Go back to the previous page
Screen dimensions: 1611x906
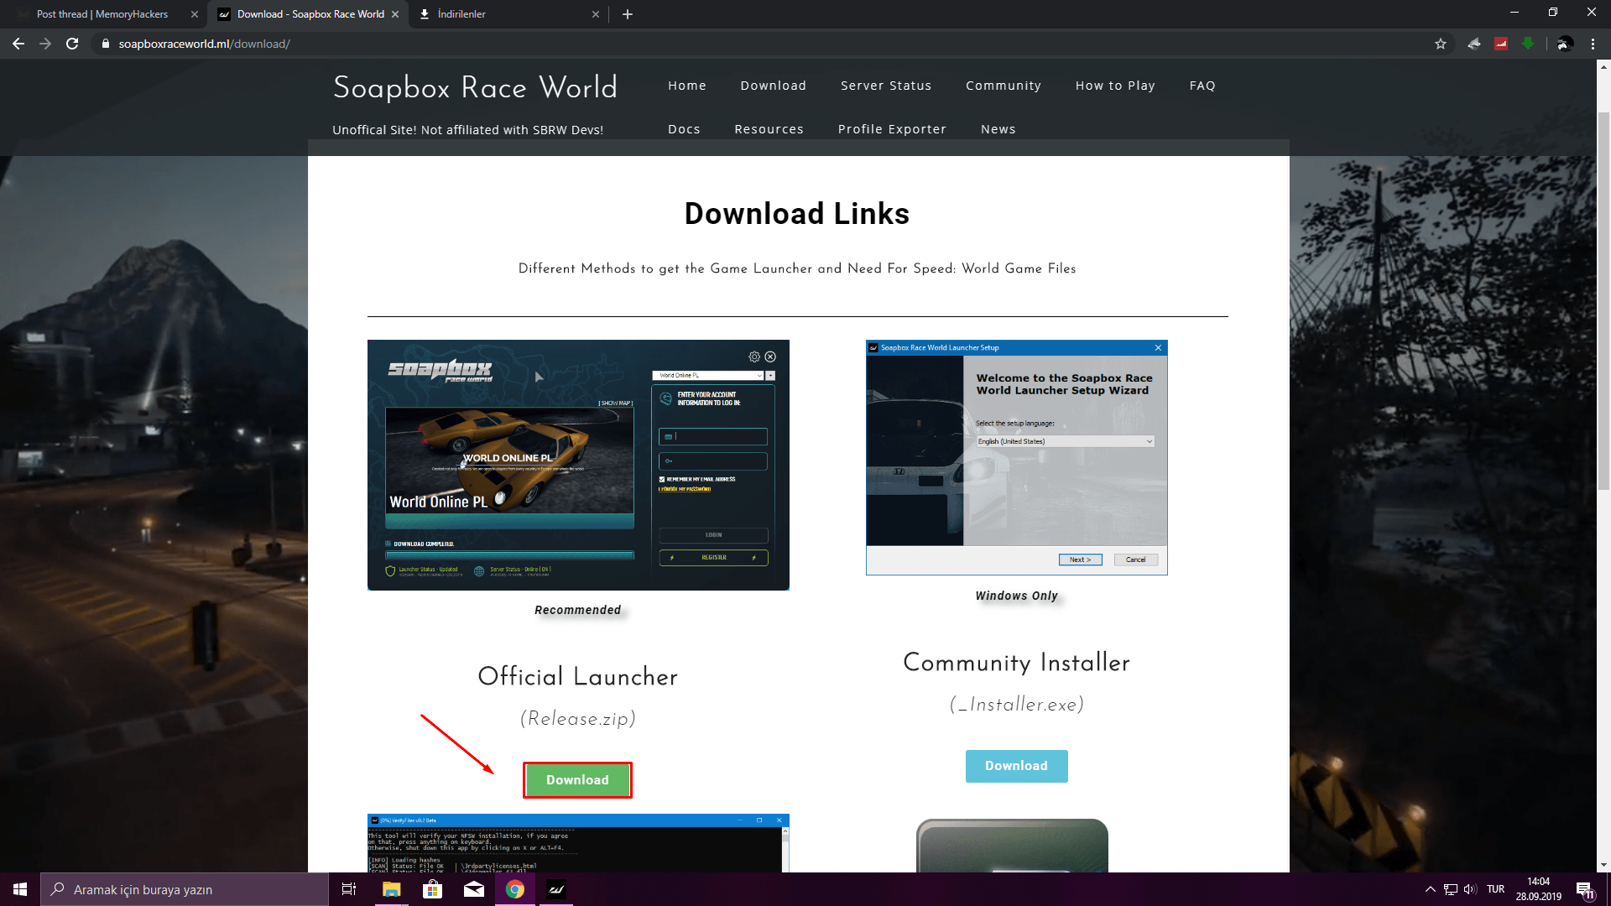(18, 44)
